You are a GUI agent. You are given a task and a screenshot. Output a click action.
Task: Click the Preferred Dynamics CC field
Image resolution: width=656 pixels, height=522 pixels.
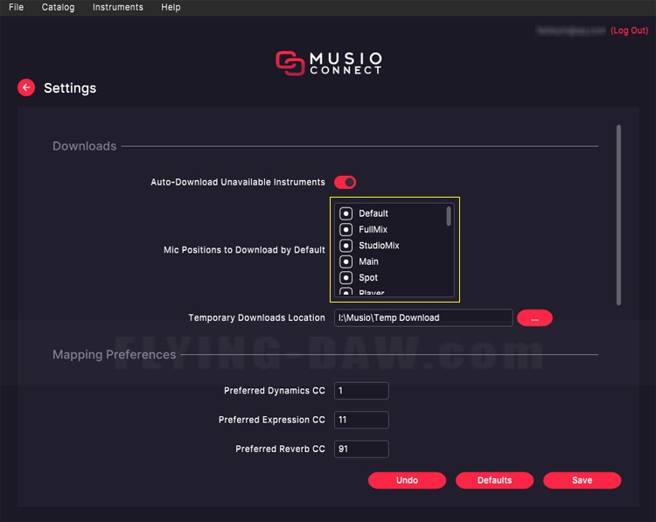361,391
